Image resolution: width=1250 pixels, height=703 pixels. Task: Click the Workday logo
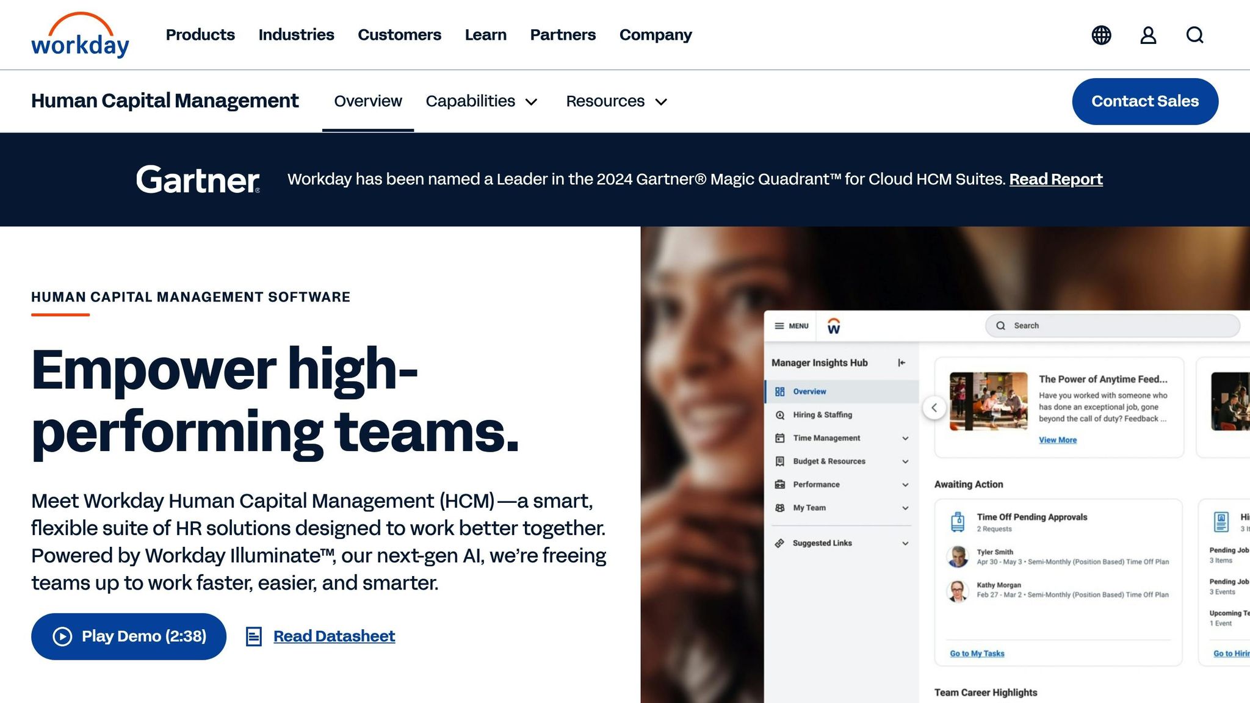80,35
